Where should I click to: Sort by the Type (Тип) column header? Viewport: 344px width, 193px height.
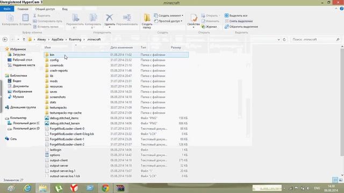click(x=144, y=48)
